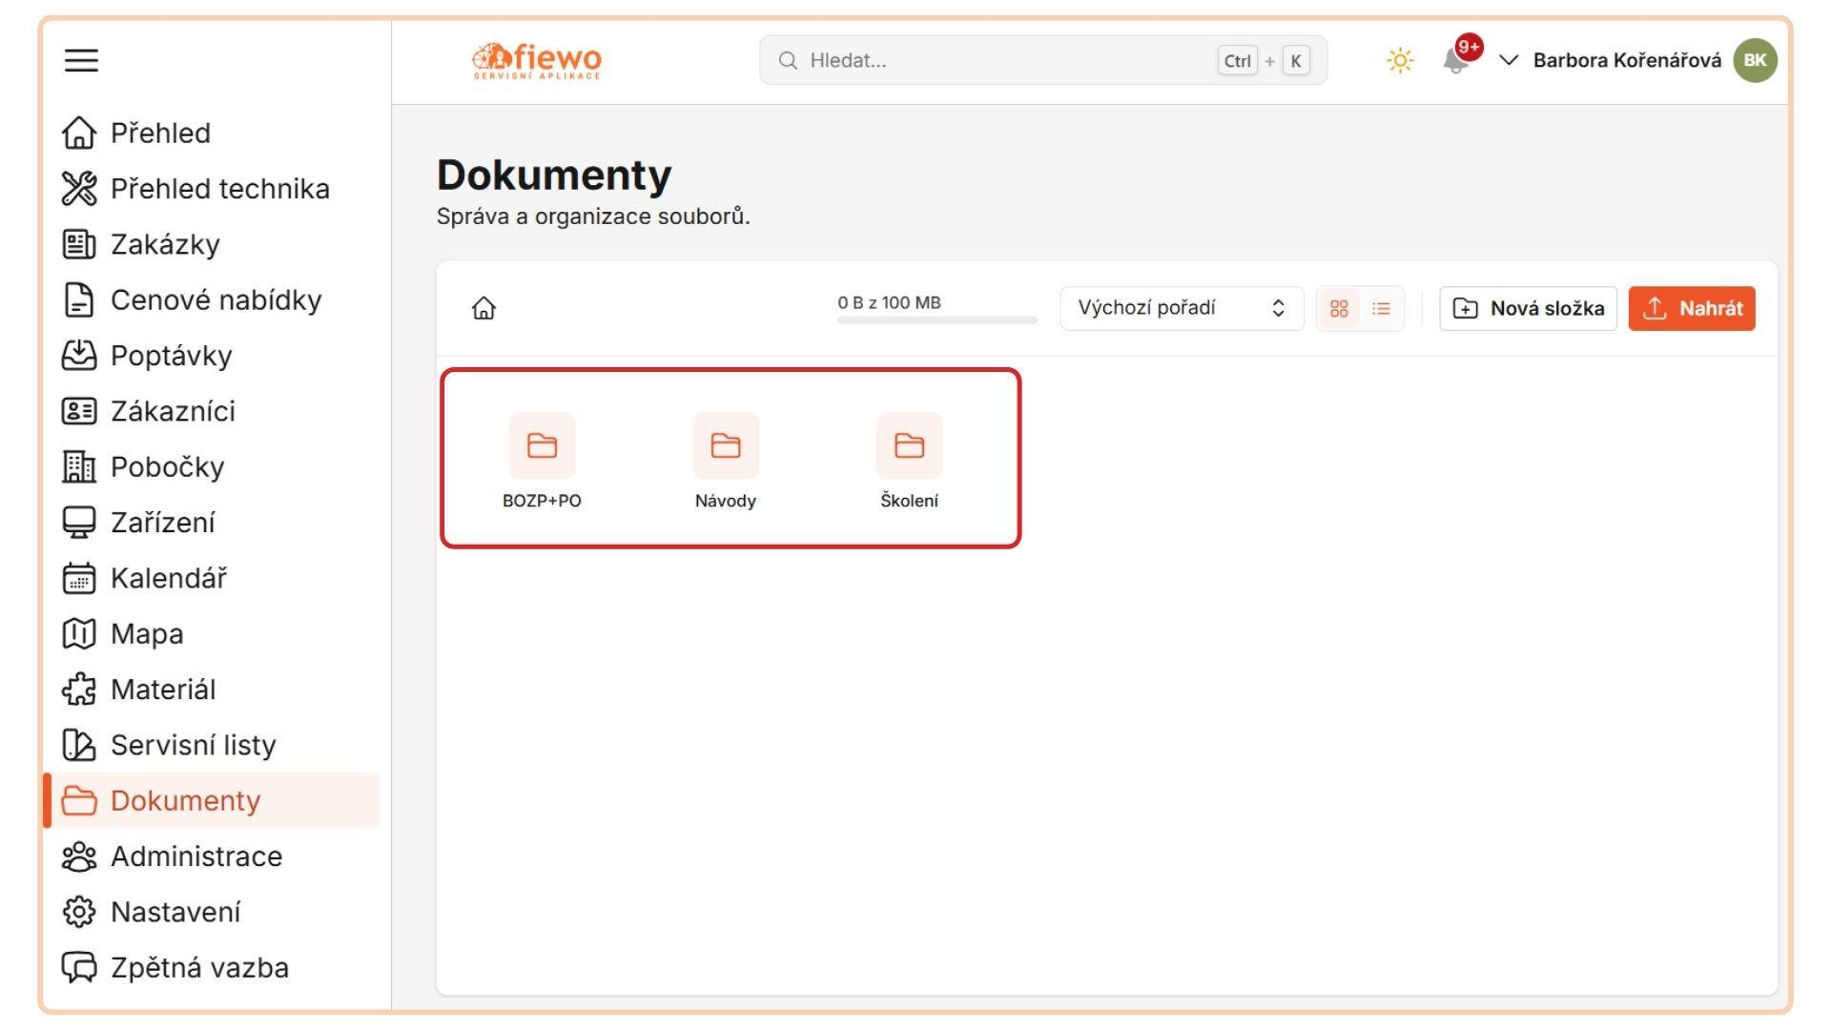Expand the Výchozí pořadí sort dropdown
This screenshot has height=1030, width=1831.
point(1182,308)
